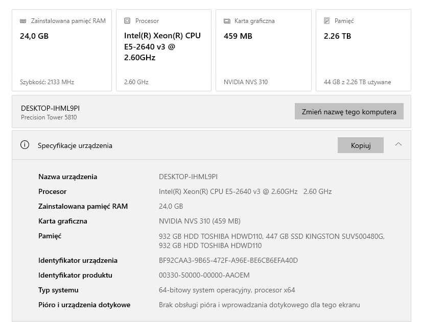Screen dimensions: 422x322
Task: Click the Zainstalowana pamięć RAM row label
Action: coord(83,207)
